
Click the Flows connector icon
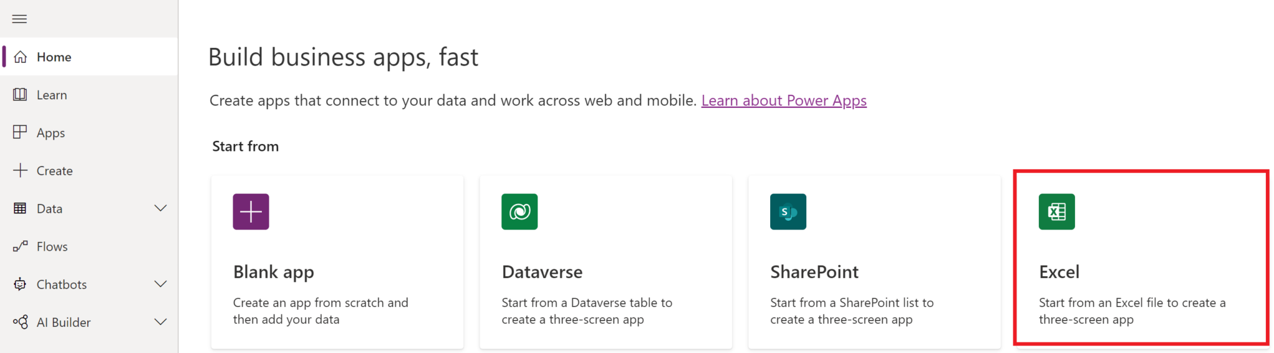20,246
